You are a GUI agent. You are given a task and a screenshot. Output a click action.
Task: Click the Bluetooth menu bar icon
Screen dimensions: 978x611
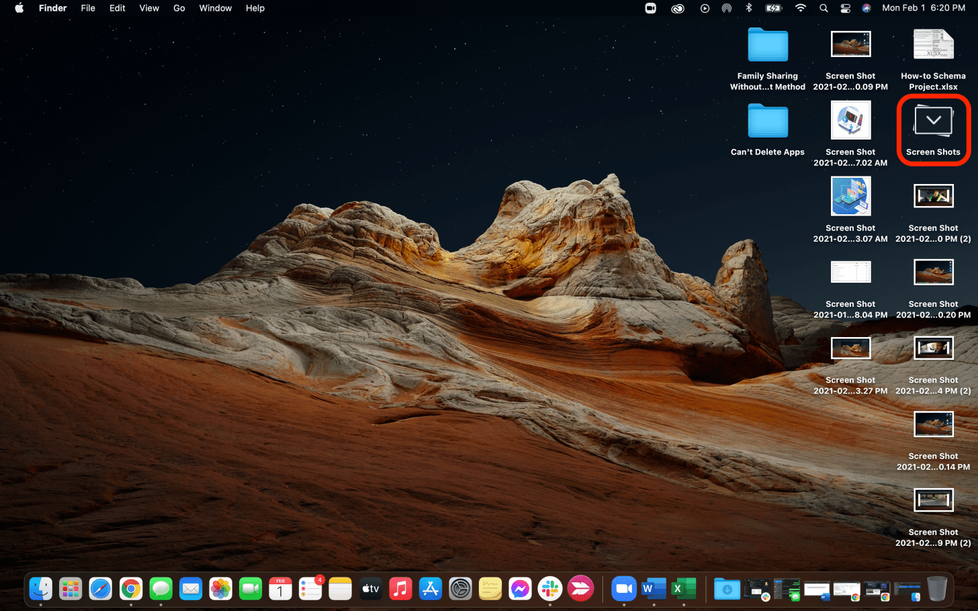click(x=749, y=8)
